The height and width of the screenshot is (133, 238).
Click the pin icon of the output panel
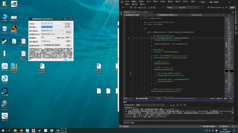(x=230, y=102)
